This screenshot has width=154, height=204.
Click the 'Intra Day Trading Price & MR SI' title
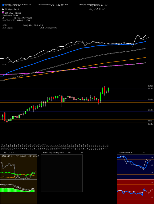coord(63,153)
